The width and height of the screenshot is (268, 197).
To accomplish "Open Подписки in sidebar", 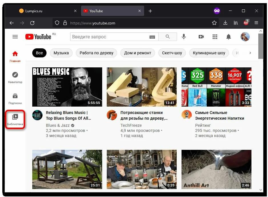I will (15, 99).
